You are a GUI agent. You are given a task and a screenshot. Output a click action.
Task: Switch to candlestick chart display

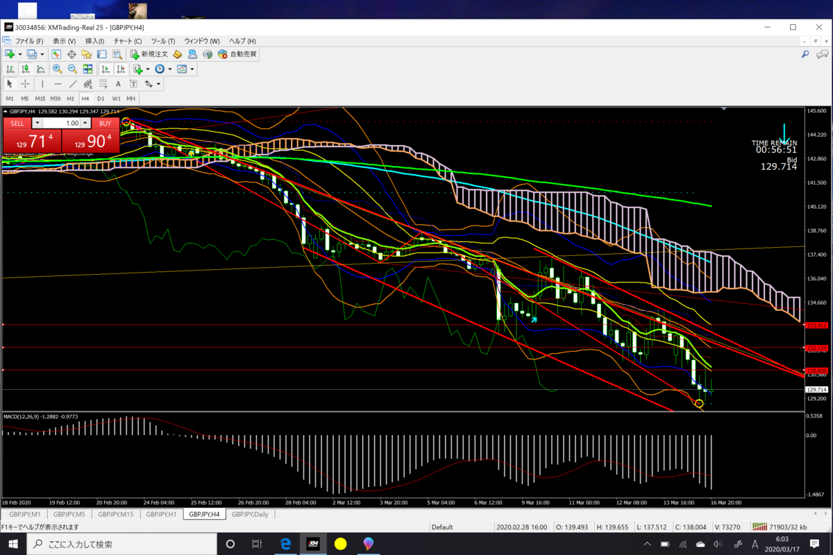[26, 69]
